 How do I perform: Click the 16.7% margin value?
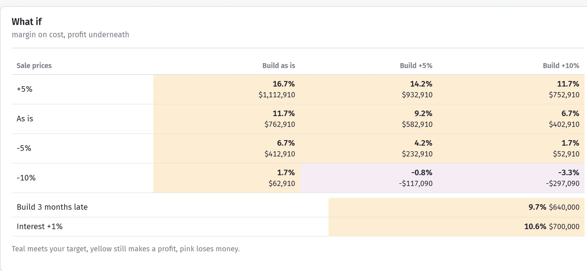(x=284, y=84)
